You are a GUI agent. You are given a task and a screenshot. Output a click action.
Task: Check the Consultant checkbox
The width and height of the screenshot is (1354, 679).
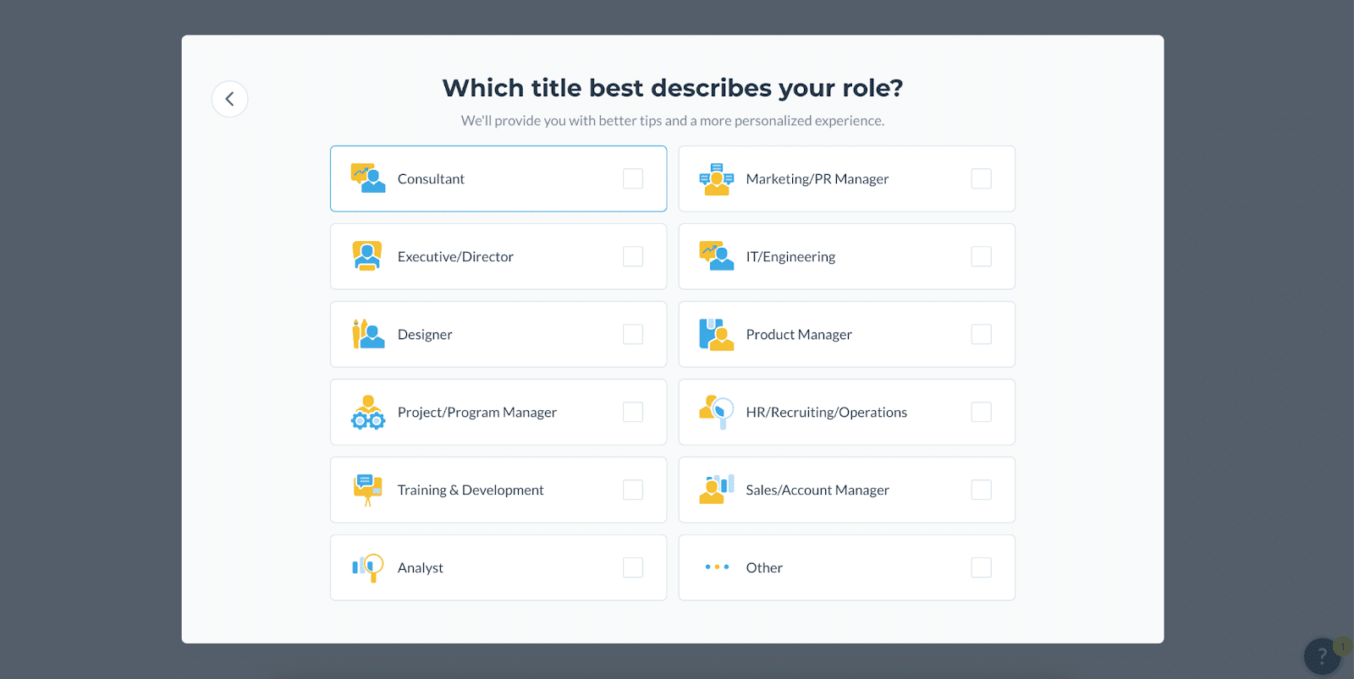coord(633,178)
